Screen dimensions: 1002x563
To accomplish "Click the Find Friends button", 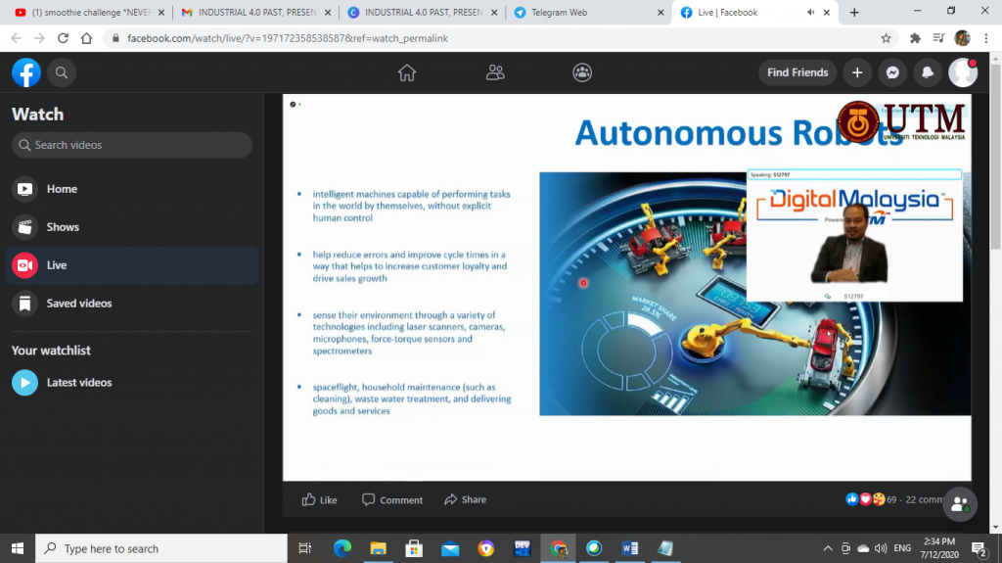I will [x=797, y=72].
